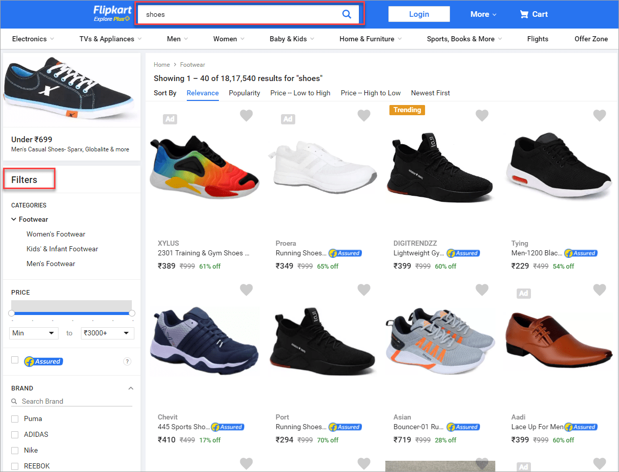The image size is (619, 472).
Task: Enable the Assured filter checkbox
Action: tap(15, 360)
